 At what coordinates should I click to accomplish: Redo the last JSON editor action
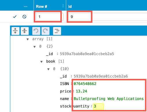pyautogui.click(x=45, y=31)
